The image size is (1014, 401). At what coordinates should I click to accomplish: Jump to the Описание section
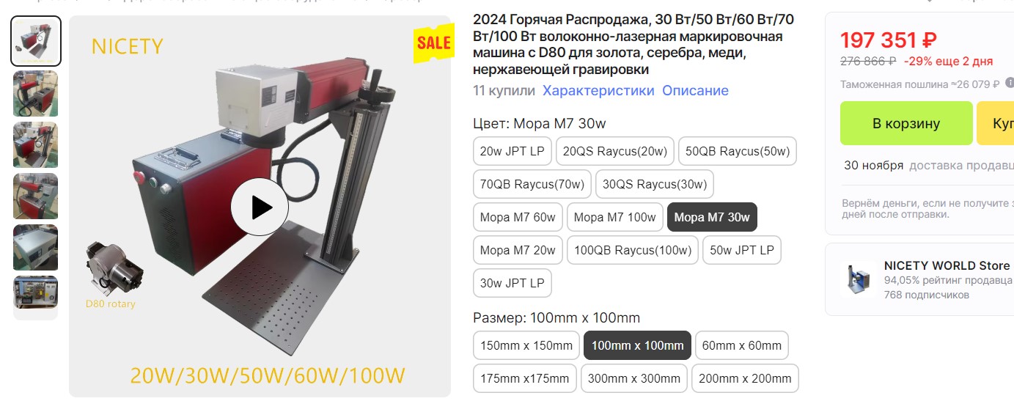point(695,91)
